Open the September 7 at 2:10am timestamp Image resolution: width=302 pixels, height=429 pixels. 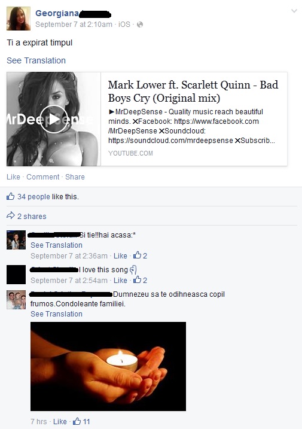pos(74,25)
